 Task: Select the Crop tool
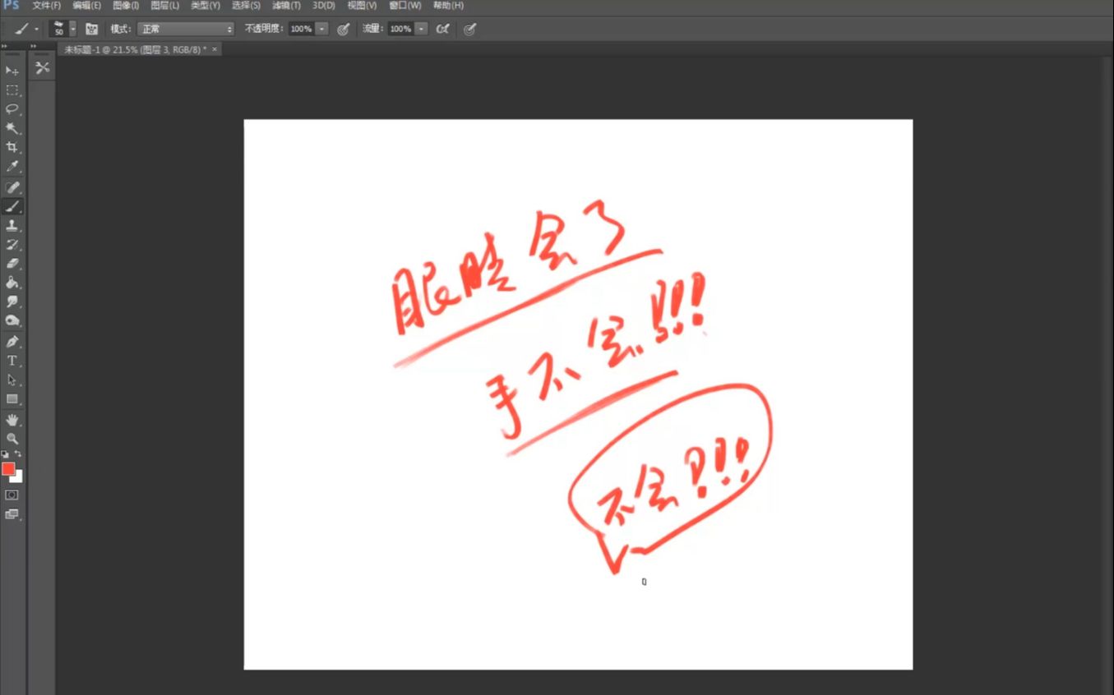(12, 148)
